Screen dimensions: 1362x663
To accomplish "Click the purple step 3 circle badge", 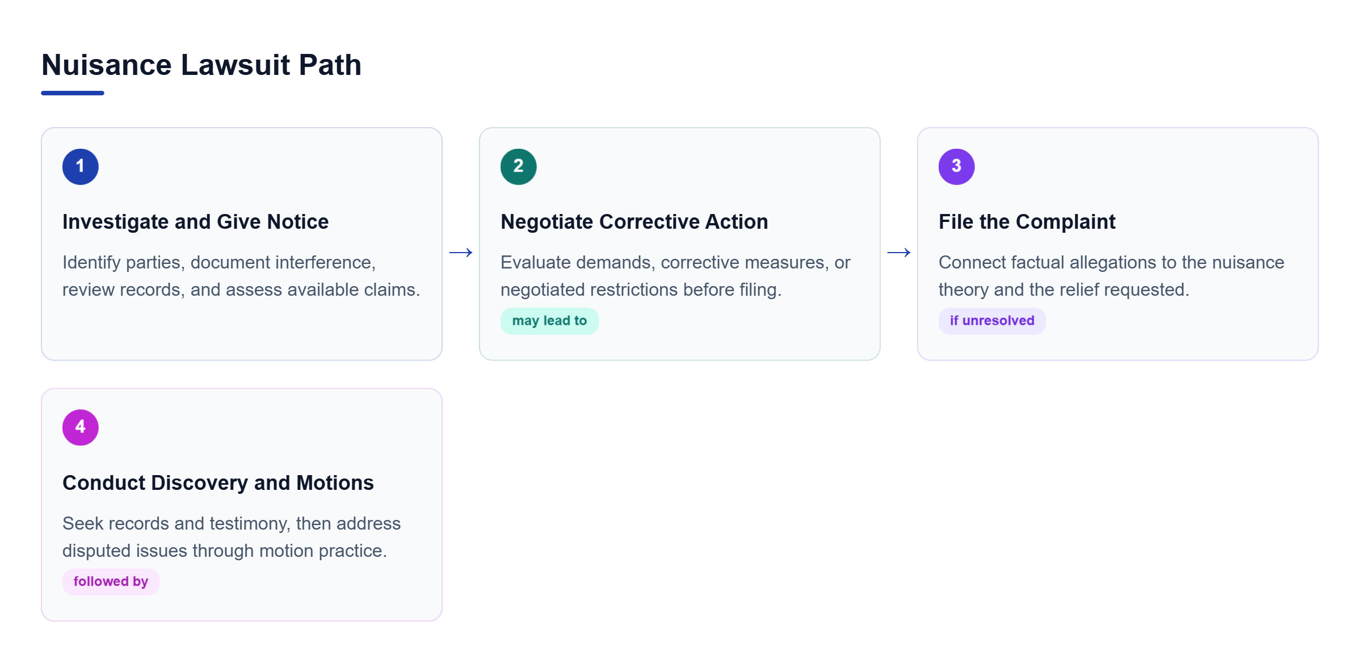I will coord(957,167).
